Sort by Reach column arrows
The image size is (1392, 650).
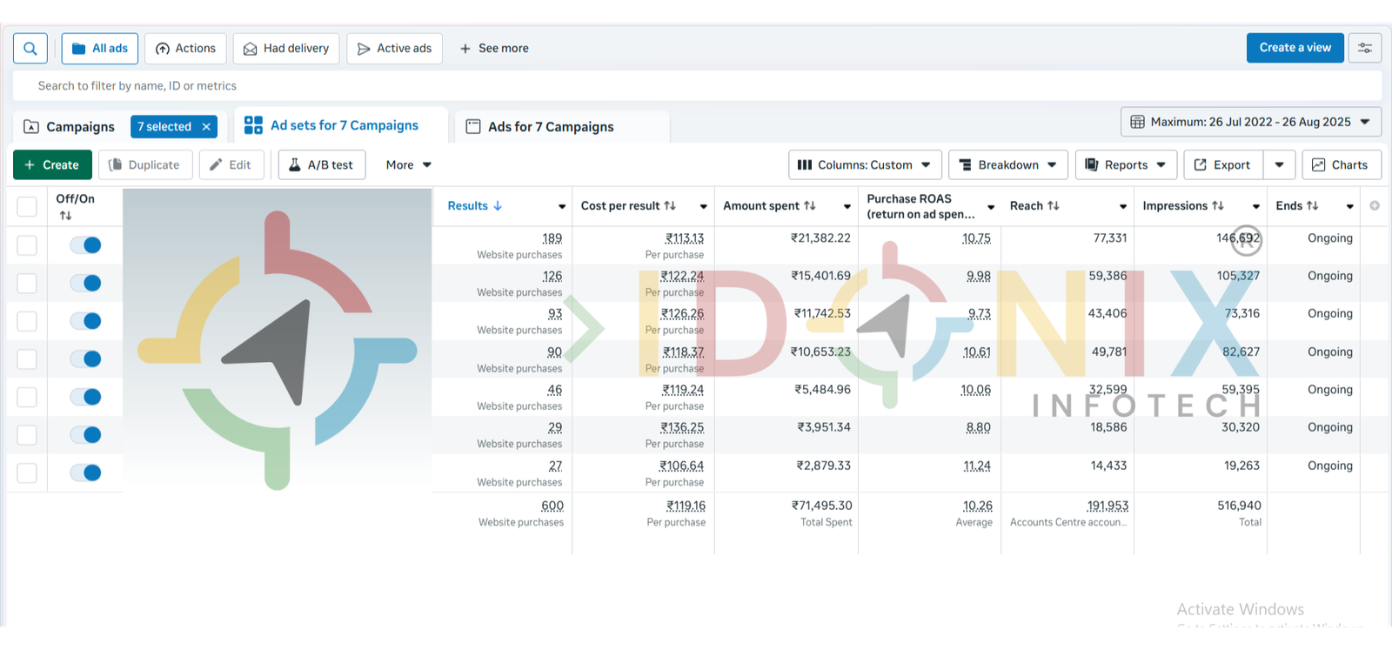click(x=1053, y=206)
